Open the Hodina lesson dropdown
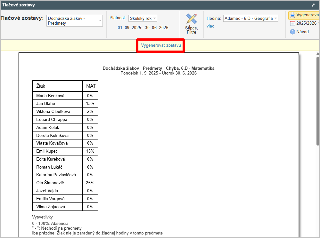 pyautogui.click(x=250, y=18)
